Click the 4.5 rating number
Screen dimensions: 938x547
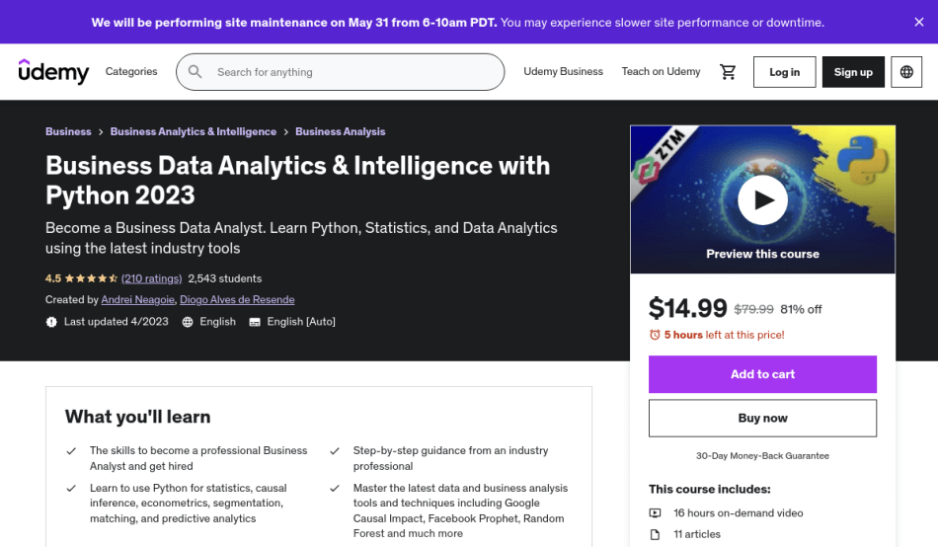pyautogui.click(x=53, y=278)
